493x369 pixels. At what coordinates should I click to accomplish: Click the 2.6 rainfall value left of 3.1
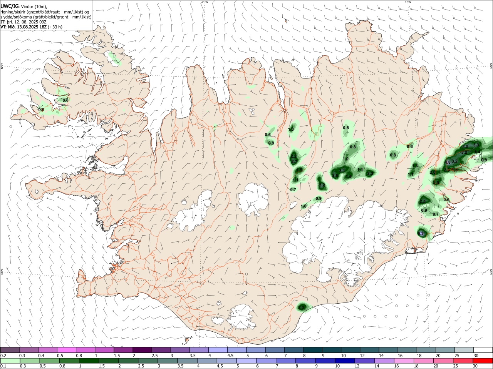[x=335, y=176]
